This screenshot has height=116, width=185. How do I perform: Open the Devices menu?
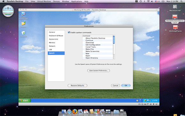click(x=56, y=1)
